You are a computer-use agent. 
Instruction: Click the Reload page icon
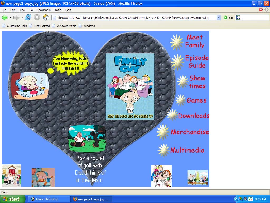(28, 17)
